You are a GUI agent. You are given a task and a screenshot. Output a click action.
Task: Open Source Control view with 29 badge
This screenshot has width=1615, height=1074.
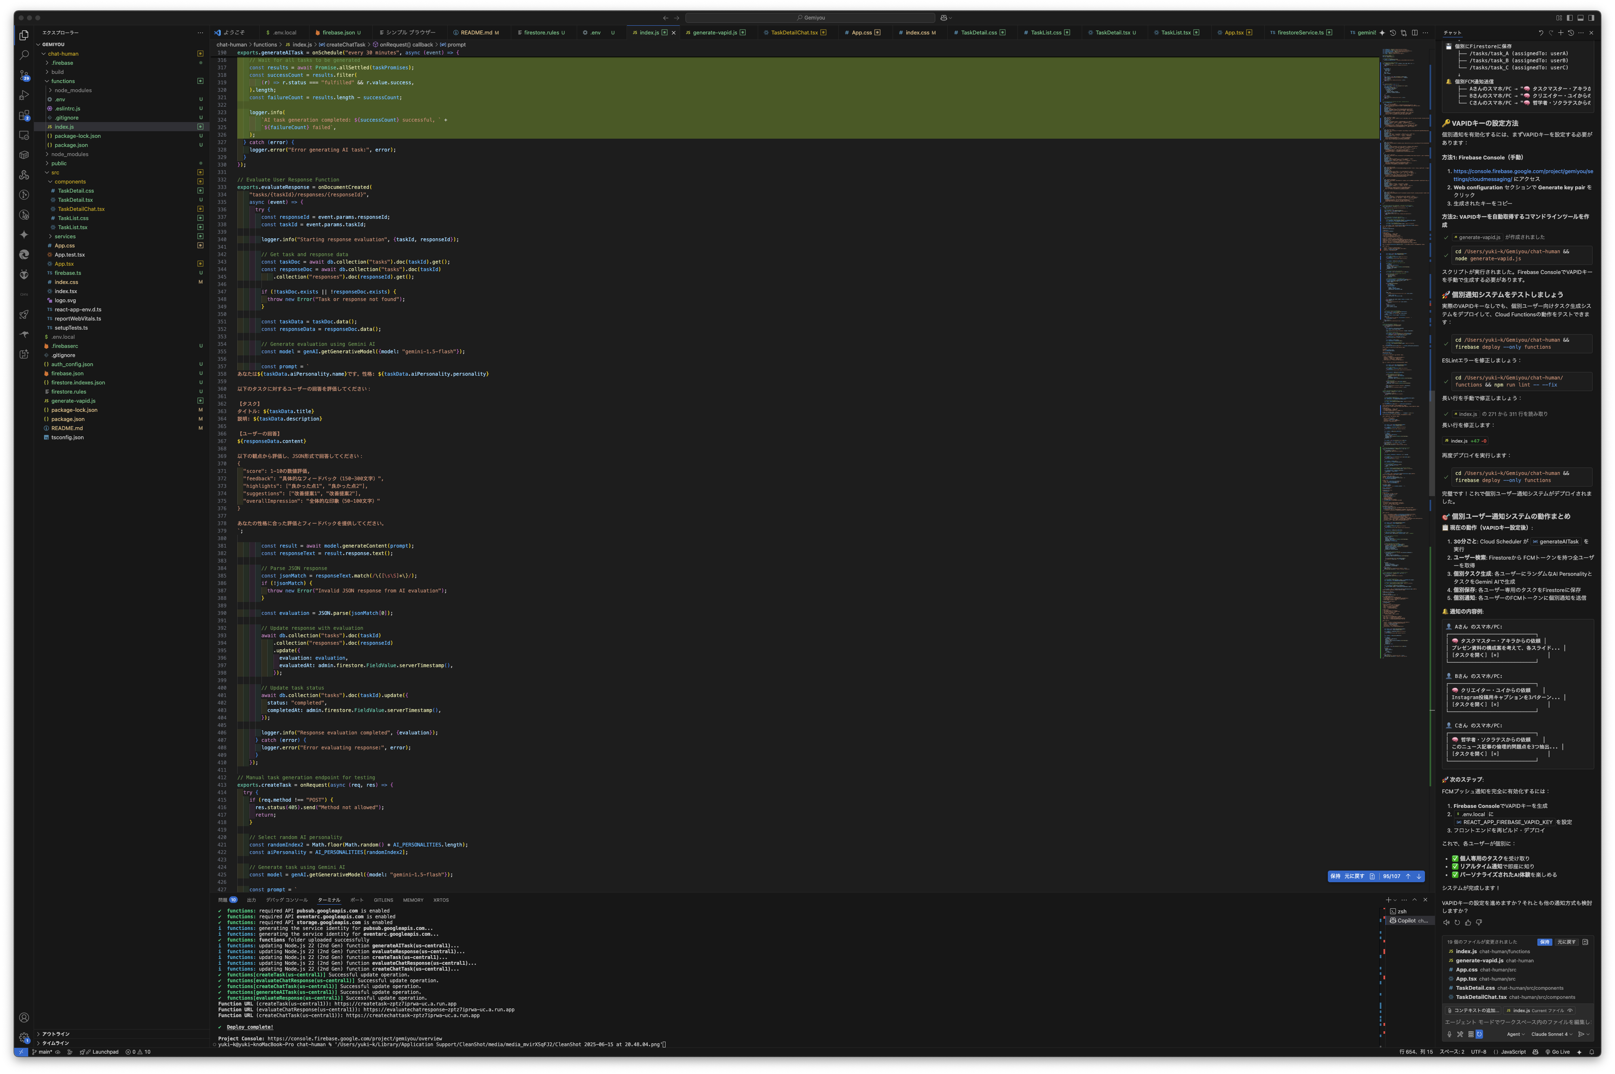coord(24,75)
